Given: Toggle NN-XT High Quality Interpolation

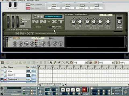Looking at the screenshot, I should [x=49, y=27].
